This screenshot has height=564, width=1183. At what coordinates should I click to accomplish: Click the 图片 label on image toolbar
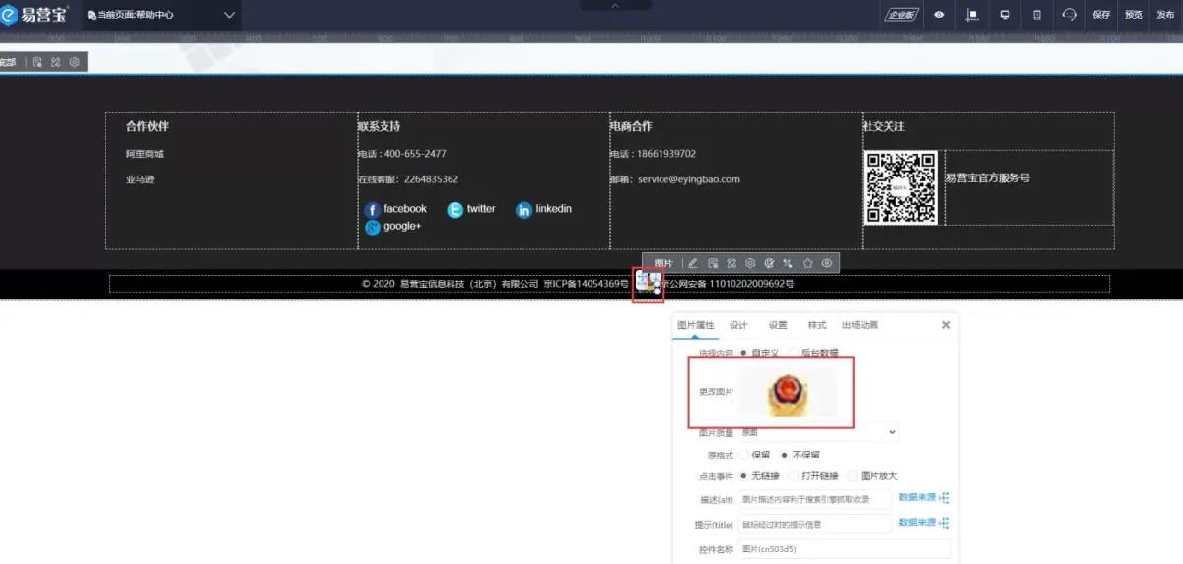tap(663, 263)
